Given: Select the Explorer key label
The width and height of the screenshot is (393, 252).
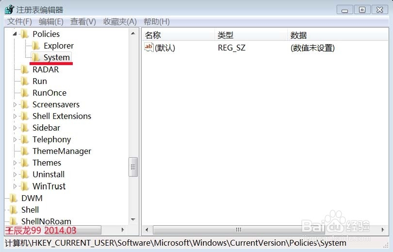Looking at the screenshot, I should (x=59, y=46).
